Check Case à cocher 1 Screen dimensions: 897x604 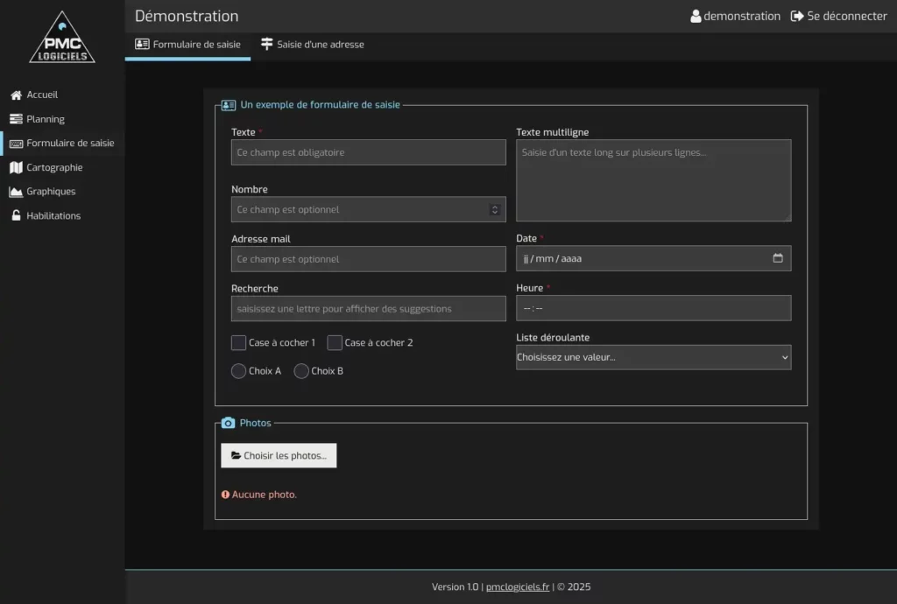pos(238,343)
